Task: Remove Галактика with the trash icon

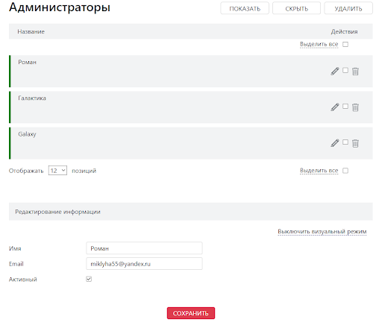Action: tap(355, 107)
